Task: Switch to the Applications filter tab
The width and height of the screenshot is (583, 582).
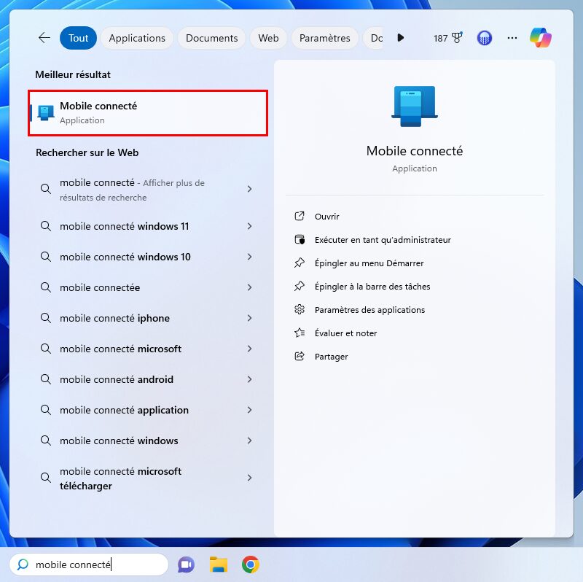Action: [x=137, y=38]
